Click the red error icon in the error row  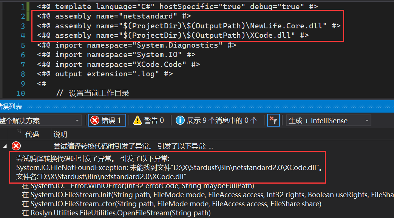pyautogui.click(x=16, y=146)
